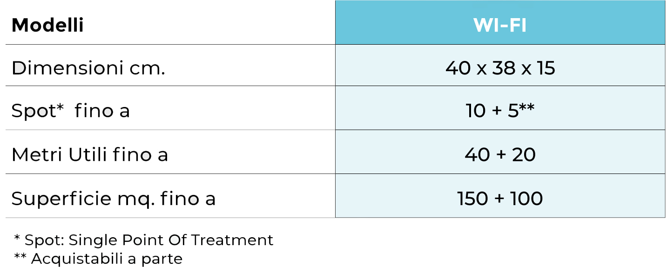Click the double asterisk before Acquistabili
Screen dimensions: 667x267
[20, 257]
